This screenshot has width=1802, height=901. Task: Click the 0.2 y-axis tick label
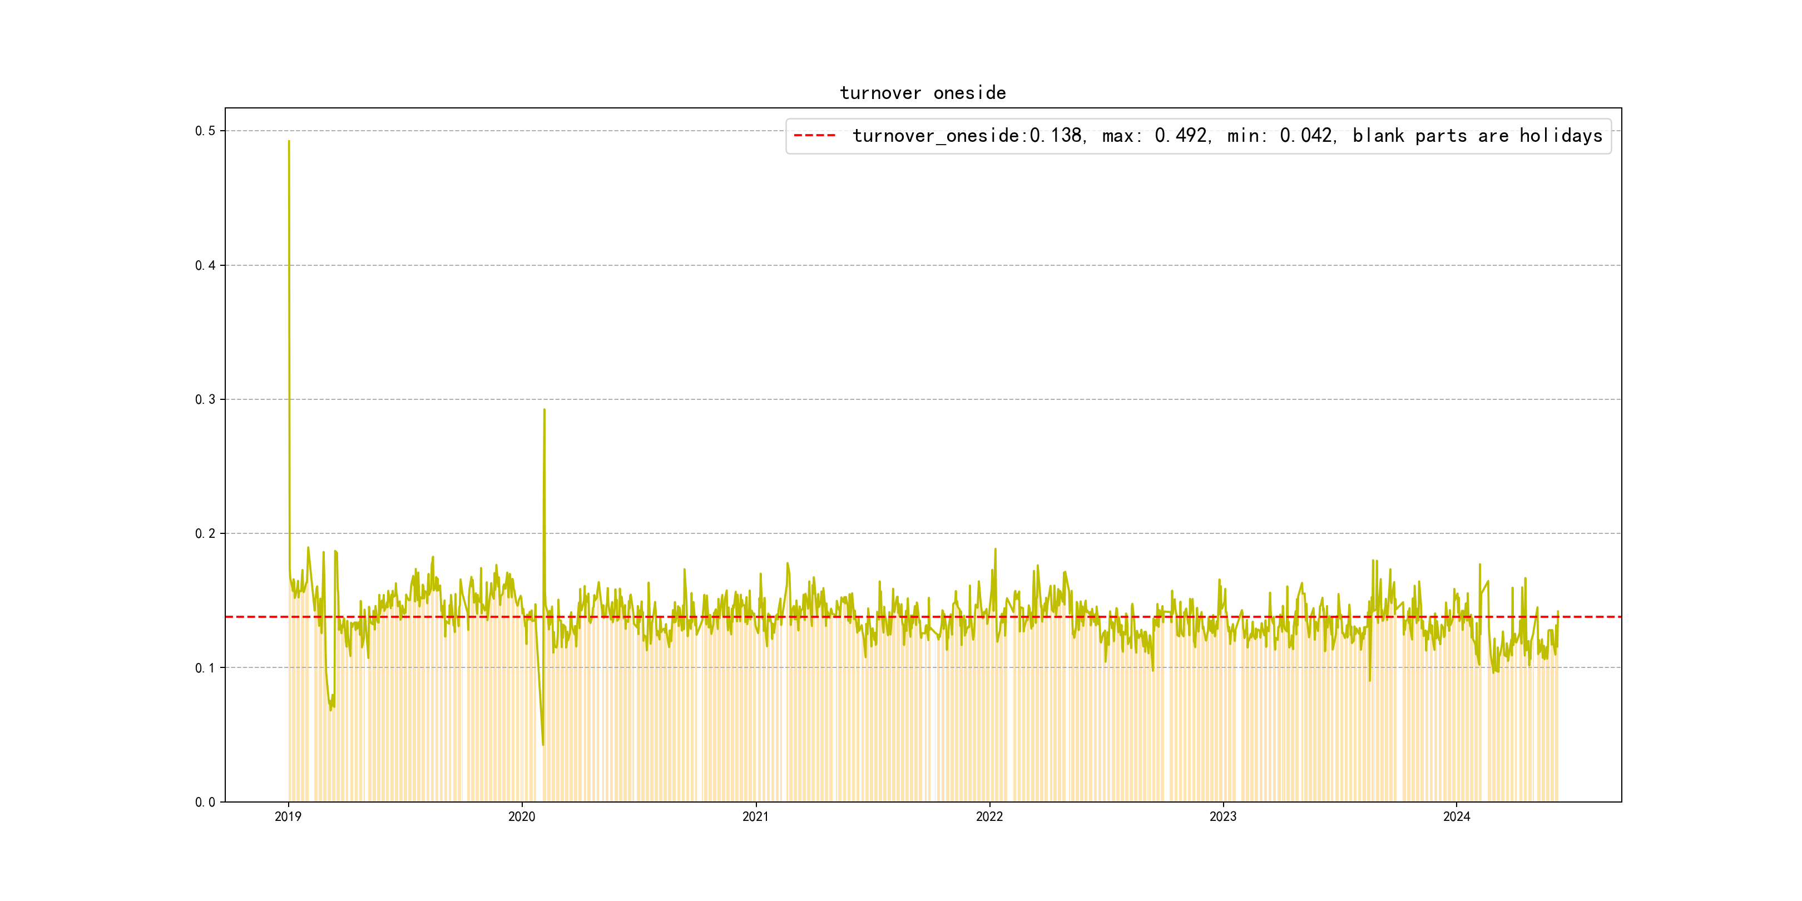tap(205, 534)
